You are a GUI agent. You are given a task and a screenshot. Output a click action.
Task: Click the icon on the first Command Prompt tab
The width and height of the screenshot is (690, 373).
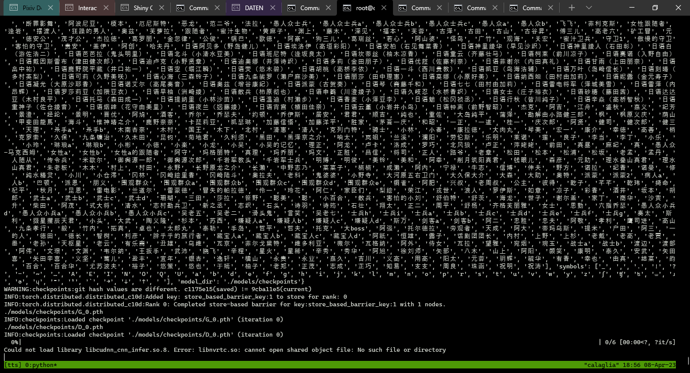[180, 8]
